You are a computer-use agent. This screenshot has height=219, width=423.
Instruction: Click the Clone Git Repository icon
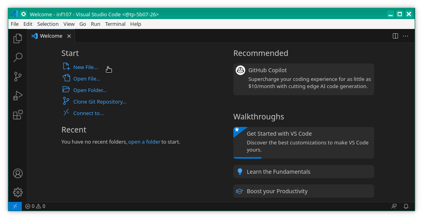tap(66, 101)
